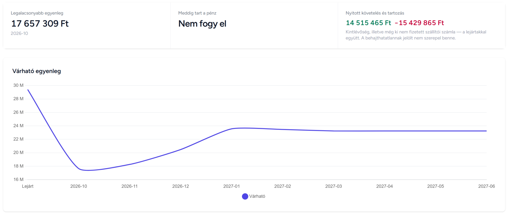Click the 2026-10 date under lowest balance

point(19,33)
